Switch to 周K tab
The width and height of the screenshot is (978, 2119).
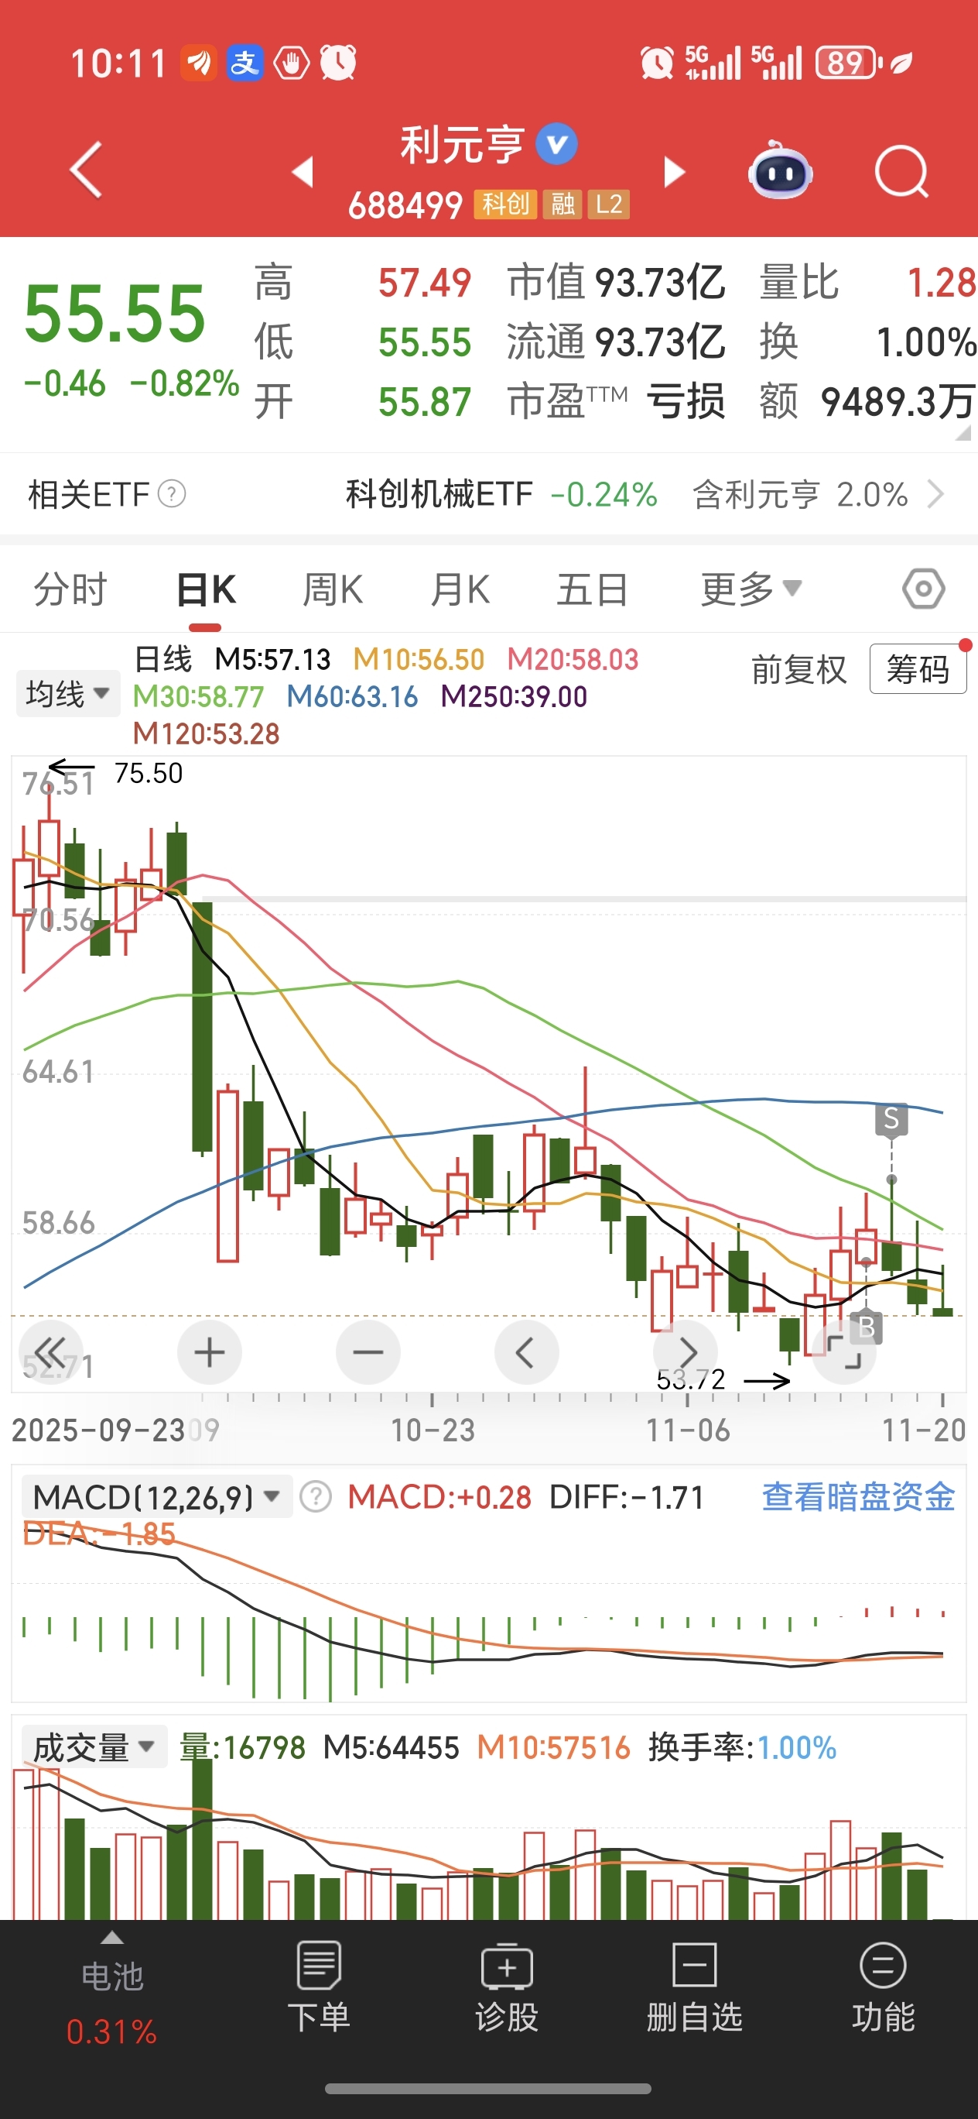(x=333, y=589)
